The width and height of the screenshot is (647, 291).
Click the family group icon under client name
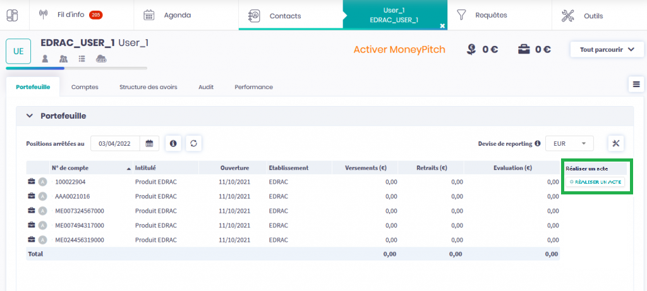pyautogui.click(x=63, y=59)
